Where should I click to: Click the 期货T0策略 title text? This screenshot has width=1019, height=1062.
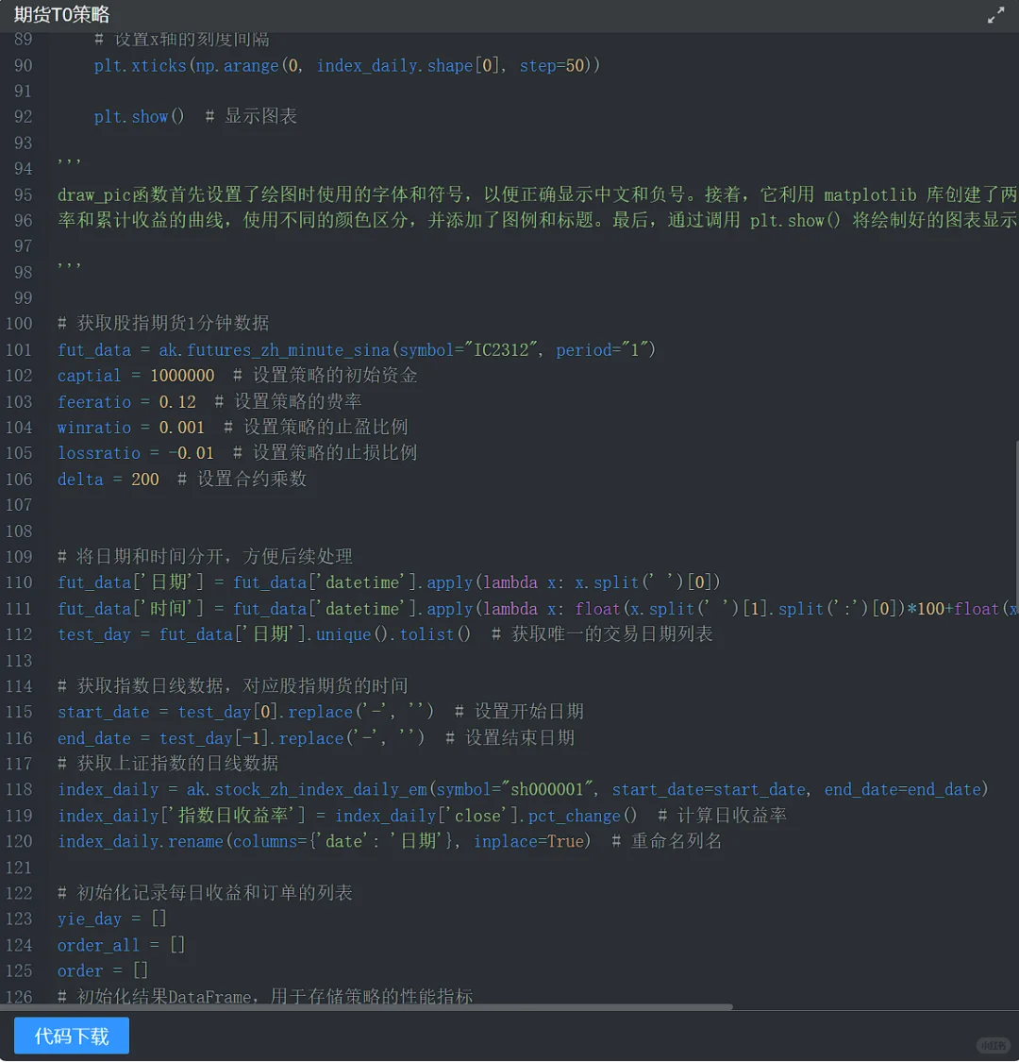coord(61,14)
